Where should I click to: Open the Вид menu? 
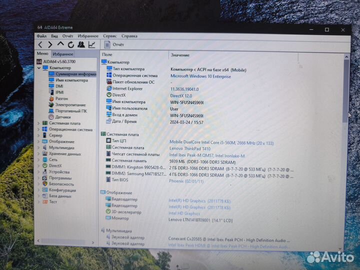coord(54,36)
